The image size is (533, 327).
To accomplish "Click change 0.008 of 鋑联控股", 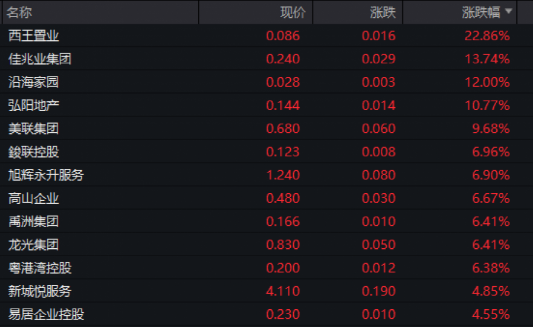I will 378,152.
